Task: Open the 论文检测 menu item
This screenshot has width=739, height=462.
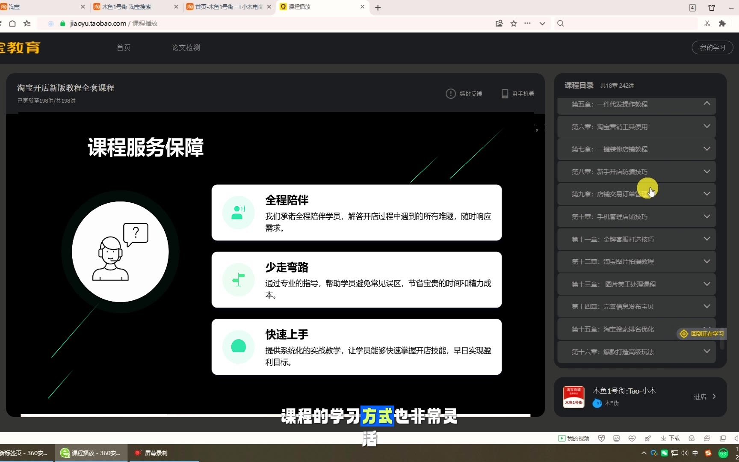Action: point(186,47)
